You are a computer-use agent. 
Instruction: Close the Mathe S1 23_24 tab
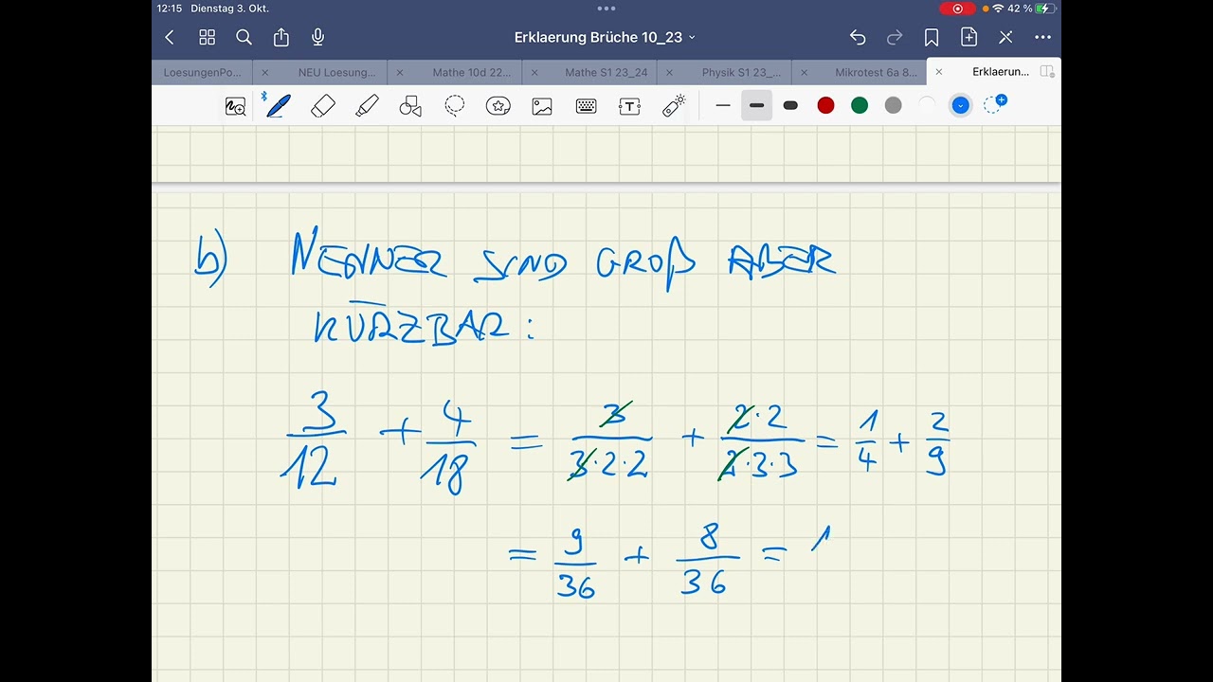(x=534, y=72)
